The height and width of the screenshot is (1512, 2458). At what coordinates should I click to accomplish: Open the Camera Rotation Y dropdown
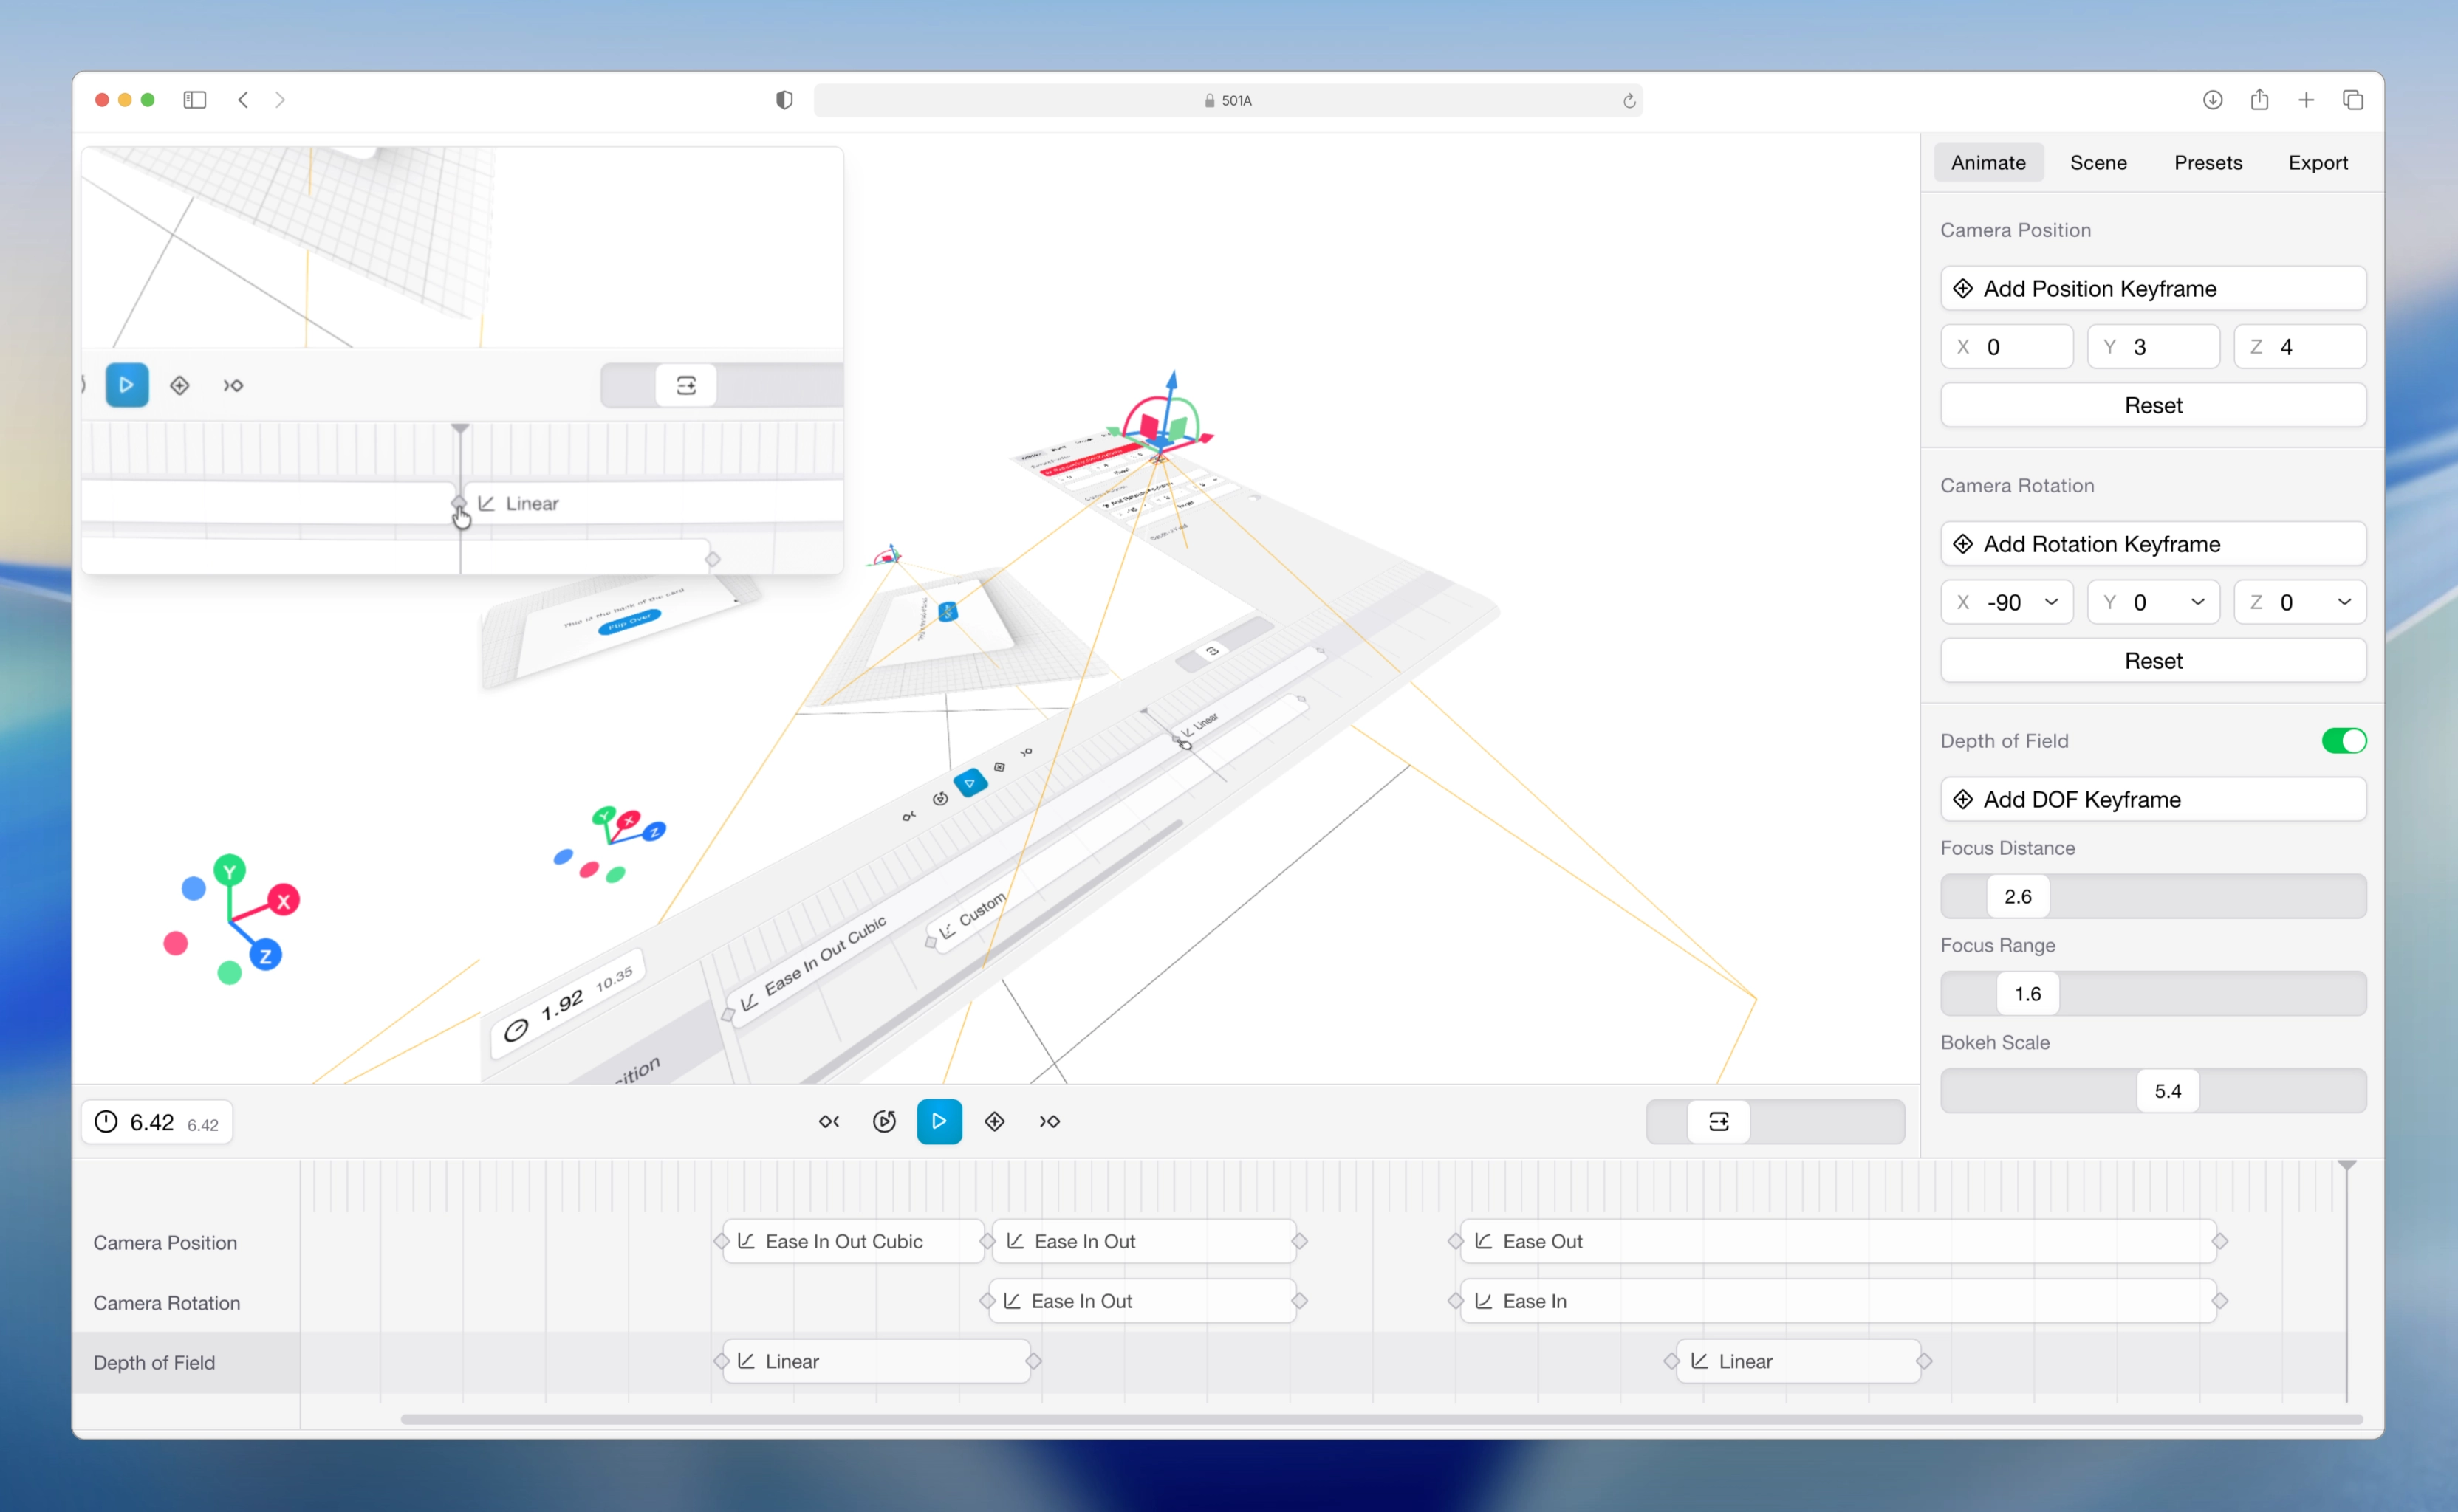pyautogui.click(x=2153, y=602)
